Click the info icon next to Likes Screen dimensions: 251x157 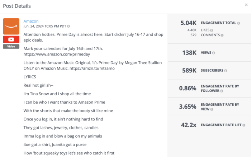click(212, 30)
